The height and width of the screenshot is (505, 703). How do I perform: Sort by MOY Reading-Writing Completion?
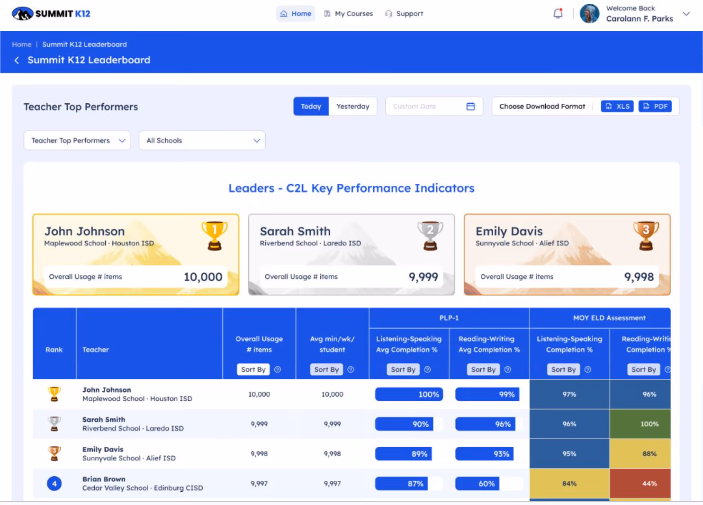(x=644, y=370)
